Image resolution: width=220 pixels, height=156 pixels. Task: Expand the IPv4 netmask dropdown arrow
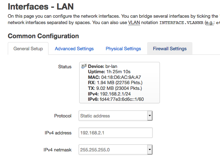[150, 150]
